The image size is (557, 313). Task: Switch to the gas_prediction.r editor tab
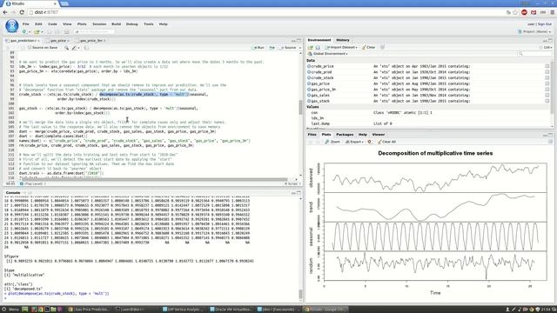coord(22,41)
